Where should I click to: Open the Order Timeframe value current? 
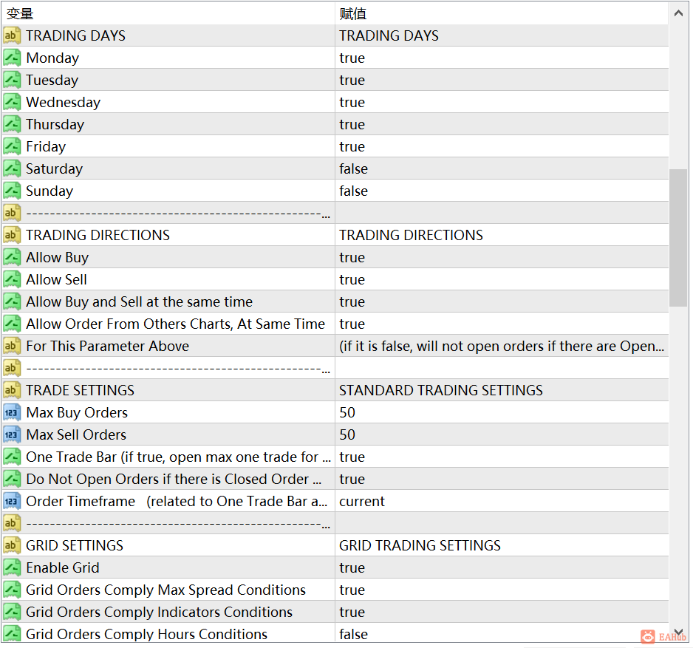tap(502, 501)
